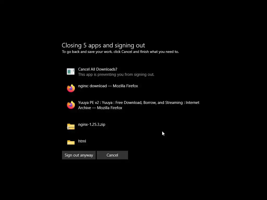Click the 'html' folder label
267x200 pixels.
(82, 141)
